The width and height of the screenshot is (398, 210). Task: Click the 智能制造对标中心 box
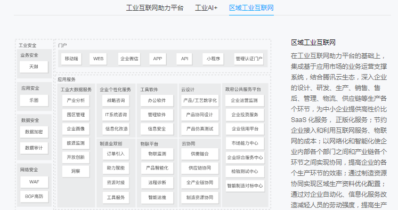(245, 186)
